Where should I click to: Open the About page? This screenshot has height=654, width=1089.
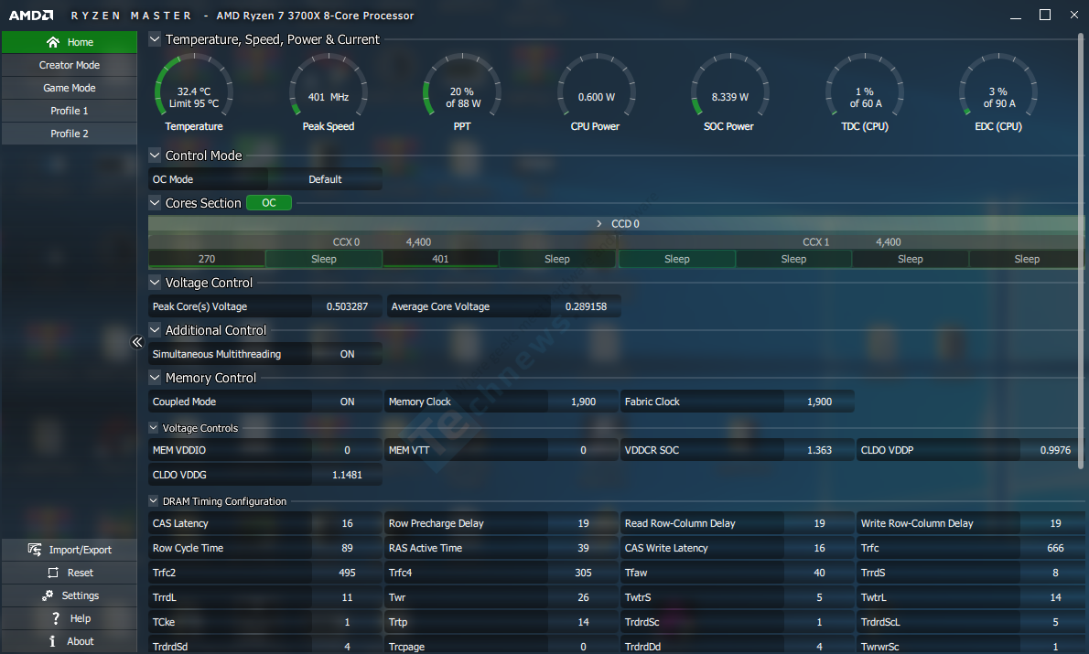(70, 641)
